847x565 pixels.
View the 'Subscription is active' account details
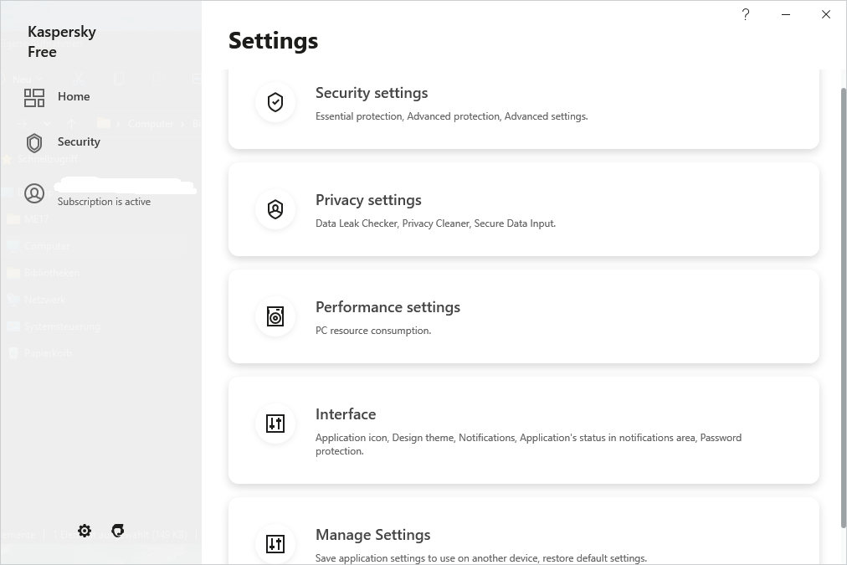click(104, 202)
